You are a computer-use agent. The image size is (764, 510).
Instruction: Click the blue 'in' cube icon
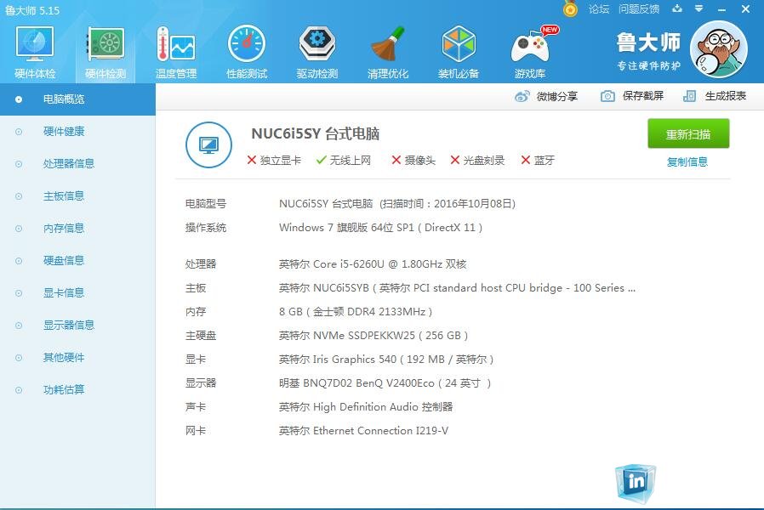click(x=635, y=483)
